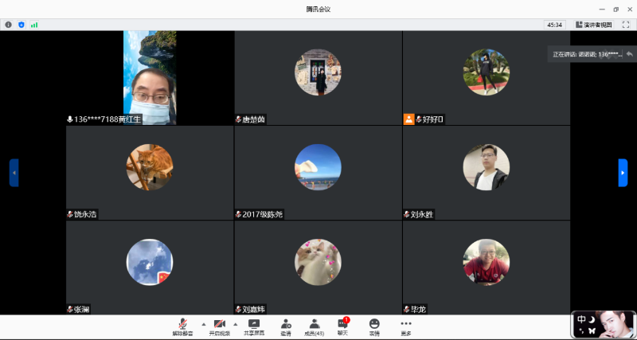Click the IME skin portrait image
The height and width of the screenshot is (340, 637).
pos(616,325)
